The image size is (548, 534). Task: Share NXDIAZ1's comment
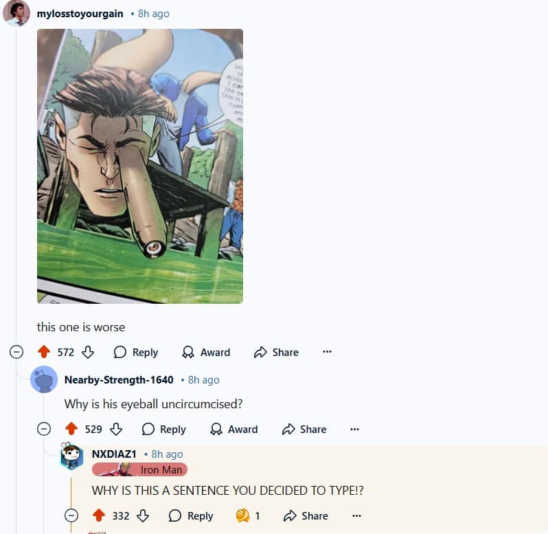[306, 516]
